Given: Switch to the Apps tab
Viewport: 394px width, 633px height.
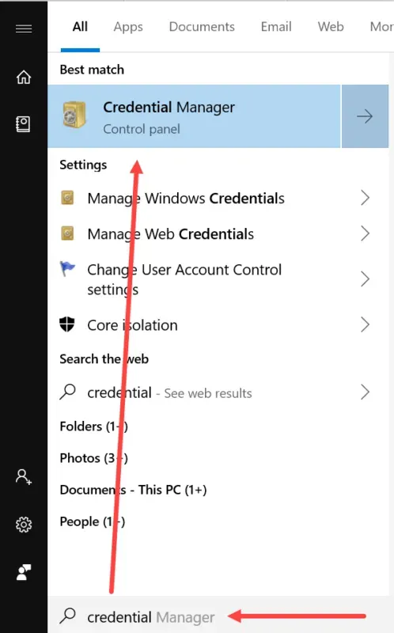Looking at the screenshot, I should click(128, 27).
